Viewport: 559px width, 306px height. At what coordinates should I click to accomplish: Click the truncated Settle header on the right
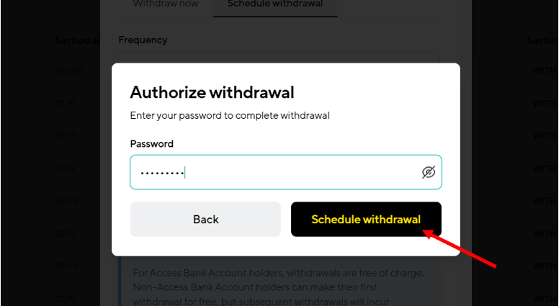pyautogui.click(x=542, y=40)
